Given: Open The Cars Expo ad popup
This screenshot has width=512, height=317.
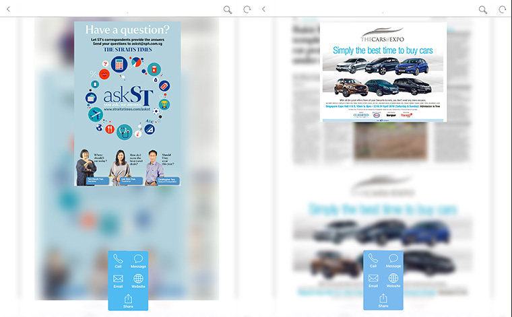Looking at the screenshot, I should (383, 72).
